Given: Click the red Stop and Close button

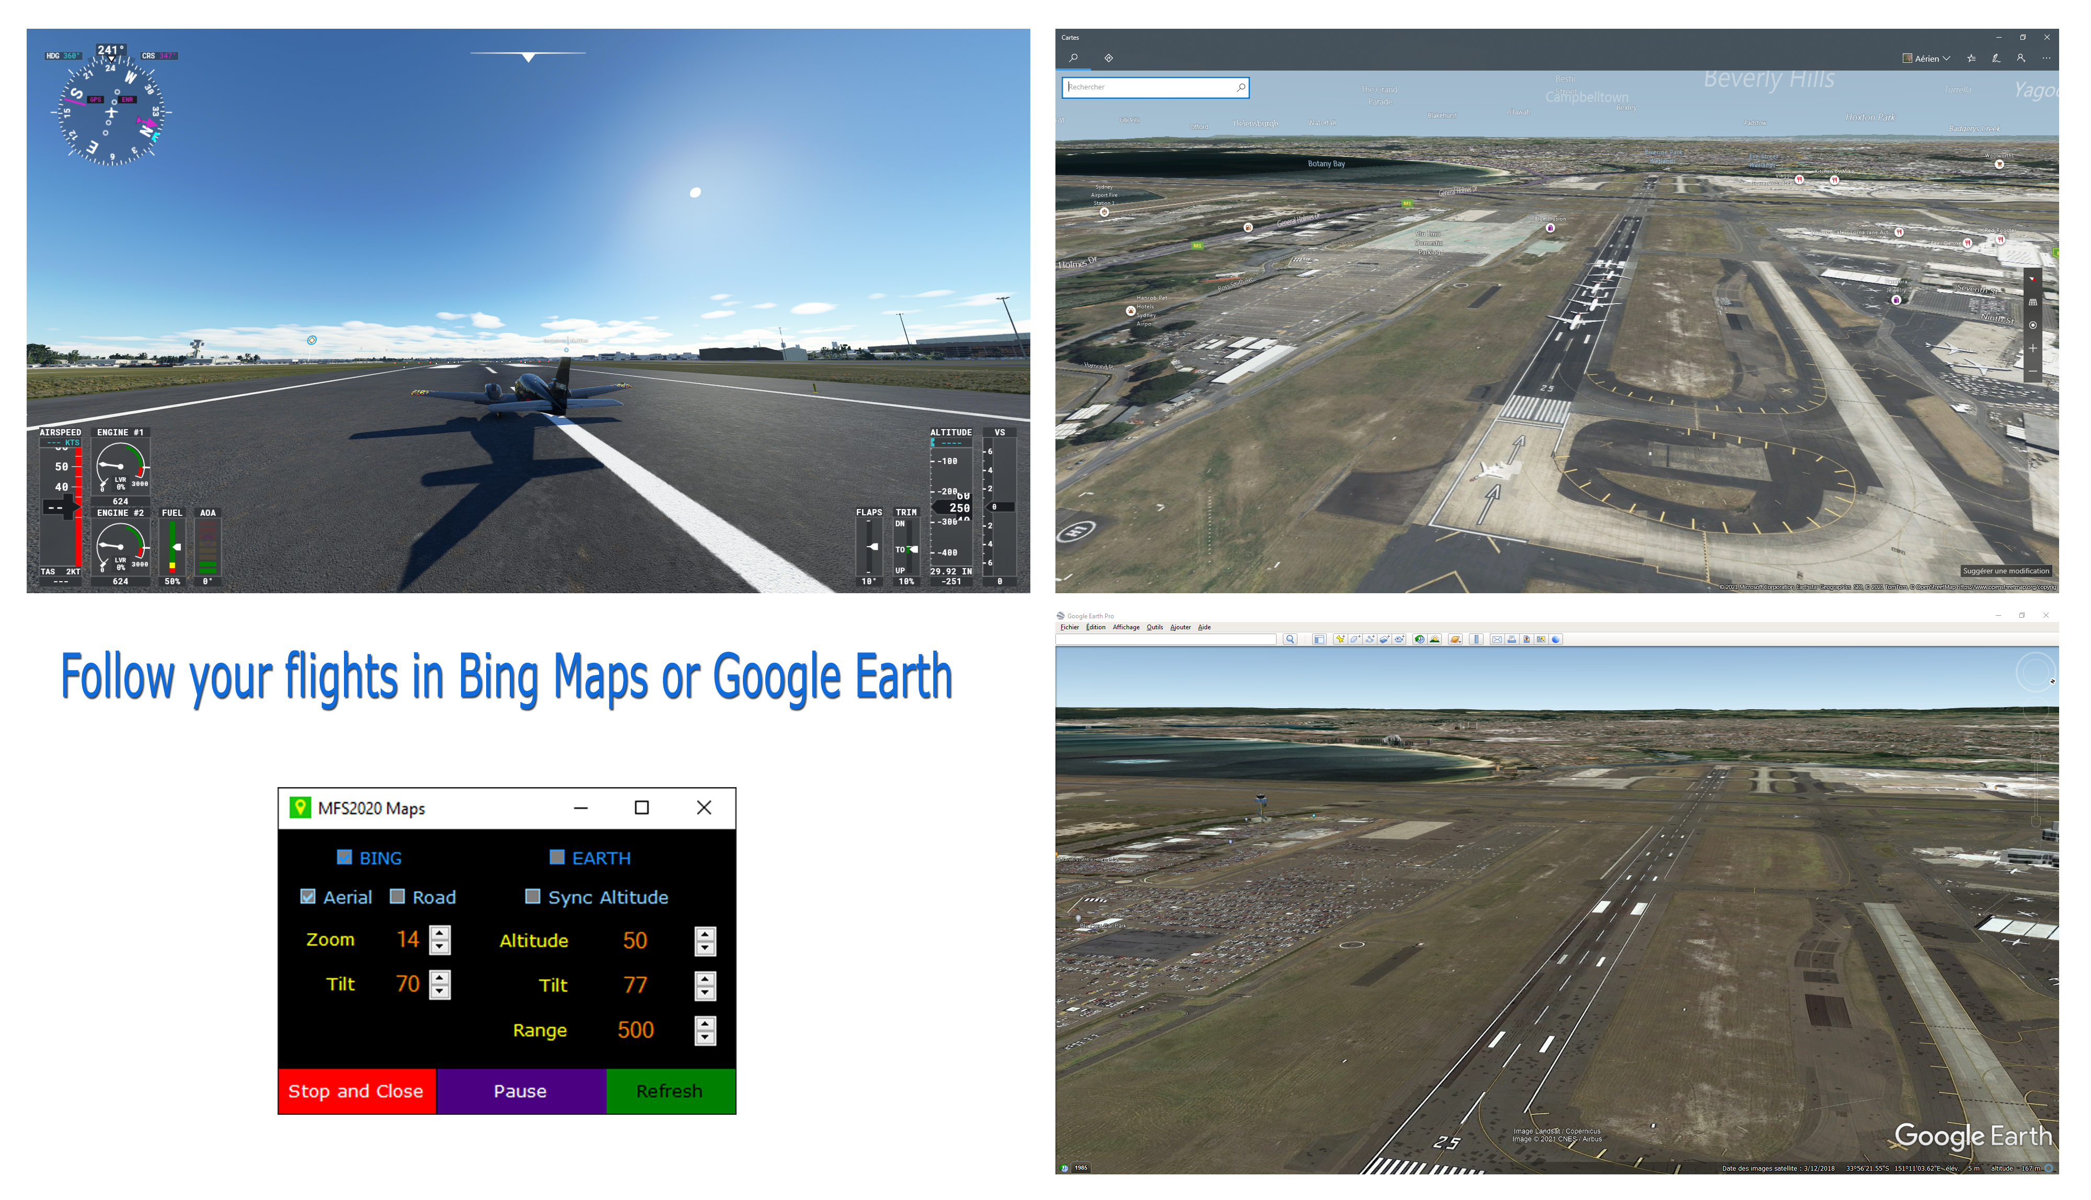Looking at the screenshot, I should 357,1090.
